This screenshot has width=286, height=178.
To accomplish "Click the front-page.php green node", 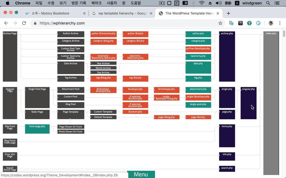I will coord(37,129).
